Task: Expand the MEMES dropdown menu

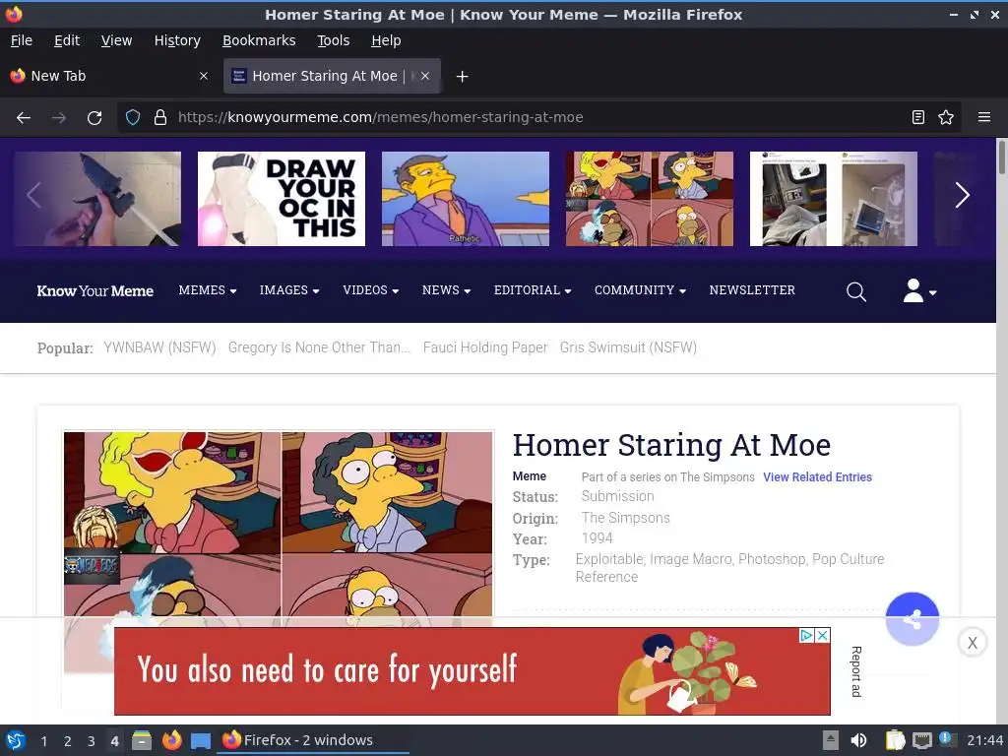Action: [208, 290]
